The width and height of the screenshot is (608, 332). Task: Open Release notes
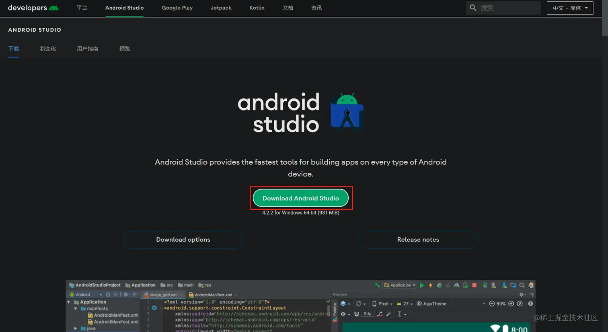(x=418, y=240)
